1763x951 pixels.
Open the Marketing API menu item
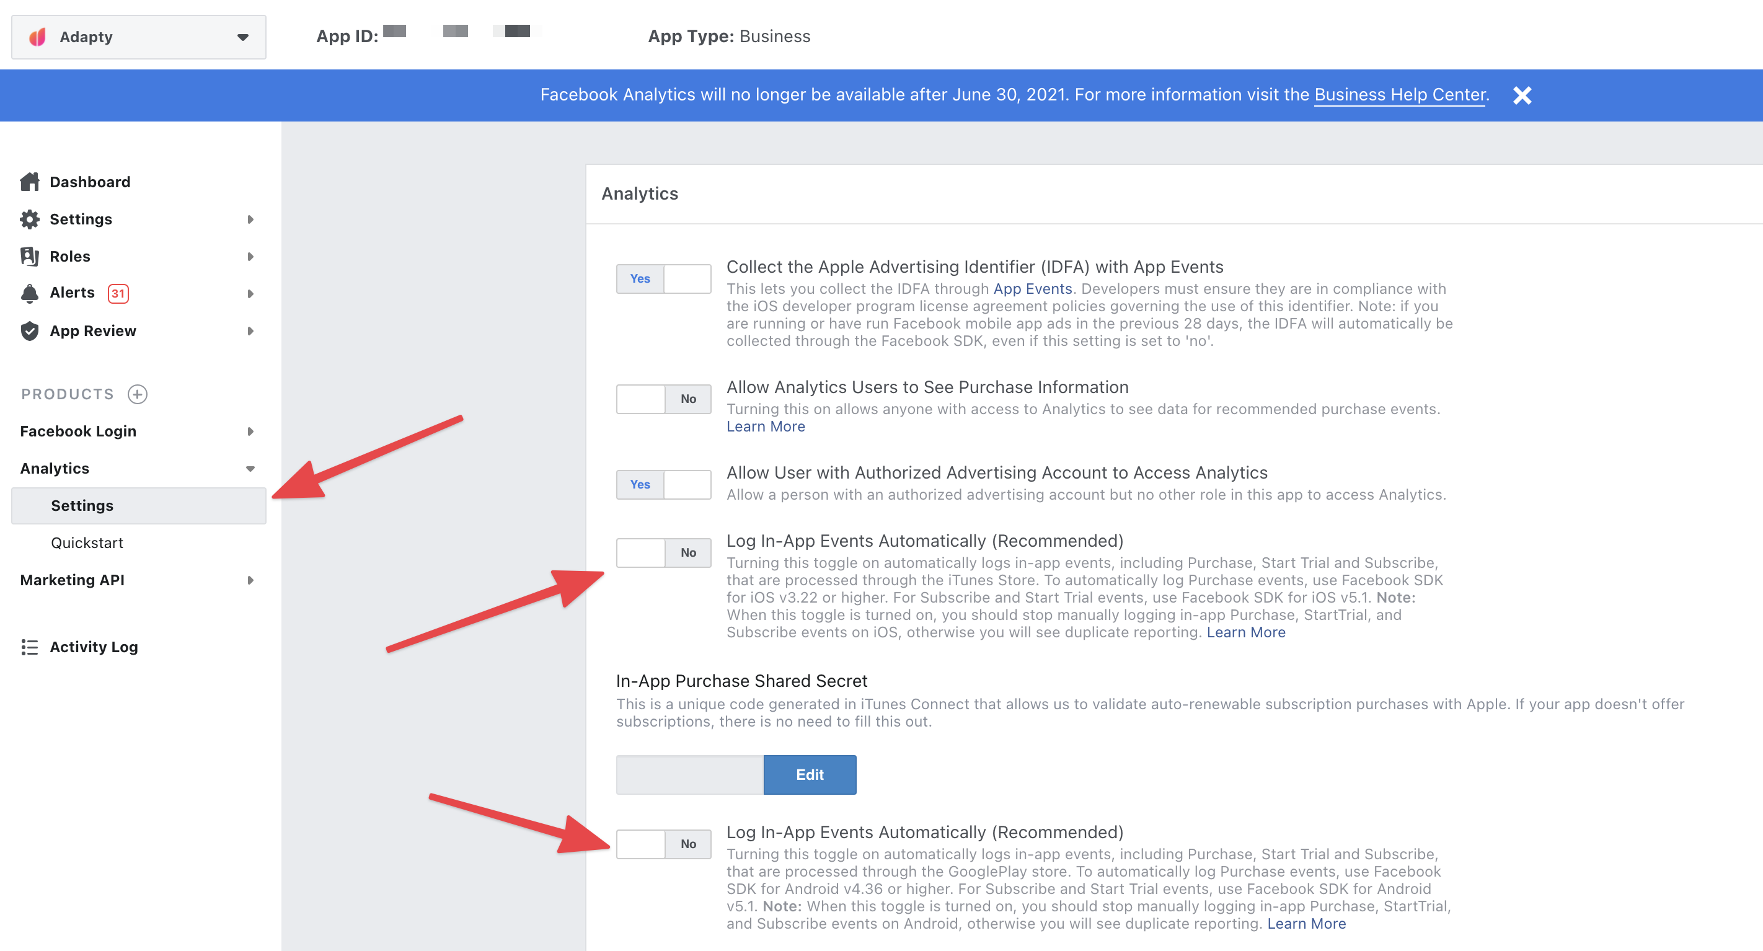(x=72, y=580)
